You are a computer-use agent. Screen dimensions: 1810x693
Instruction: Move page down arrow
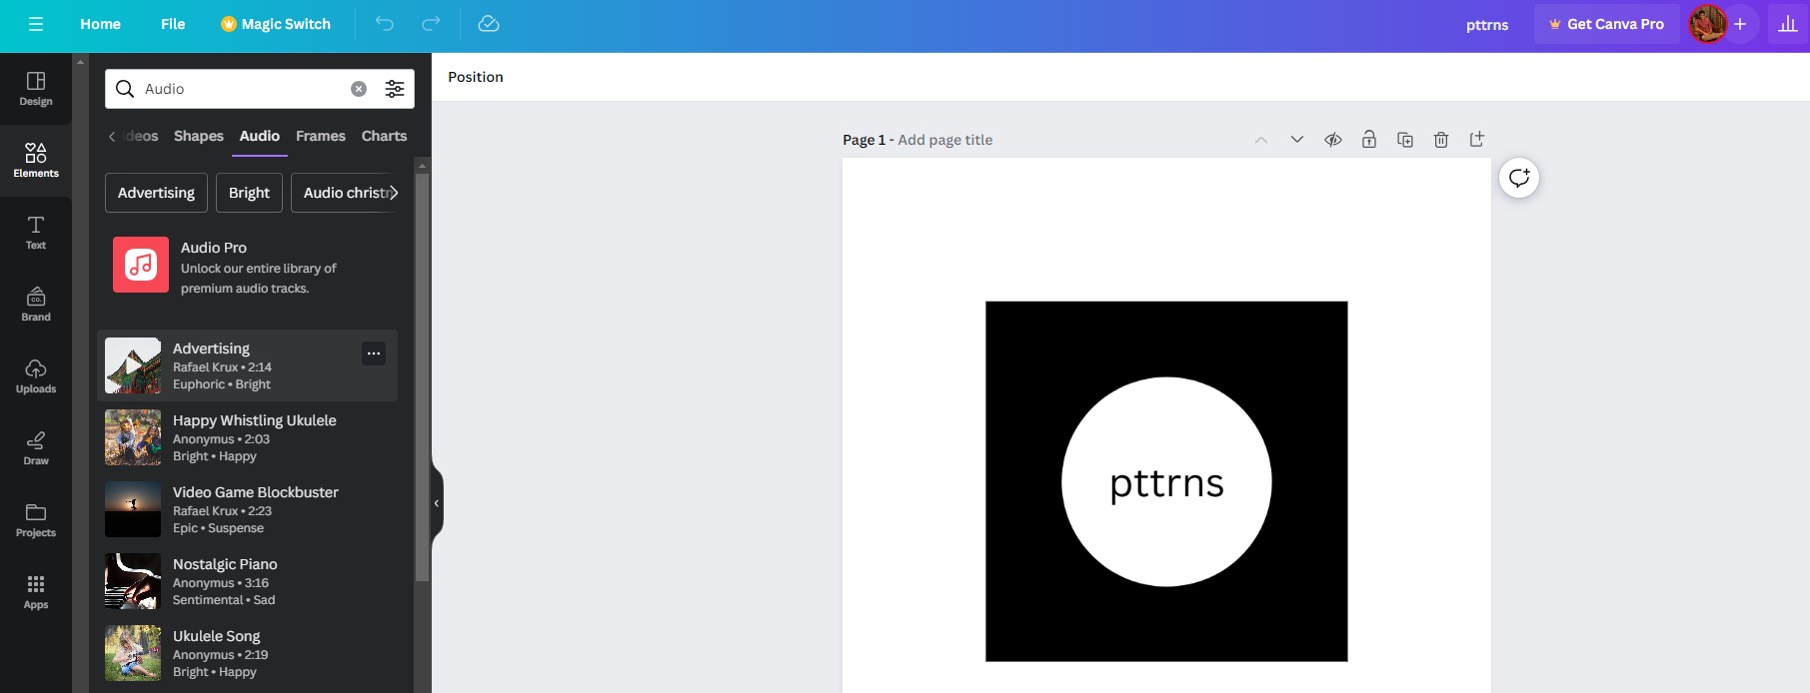click(x=1297, y=140)
